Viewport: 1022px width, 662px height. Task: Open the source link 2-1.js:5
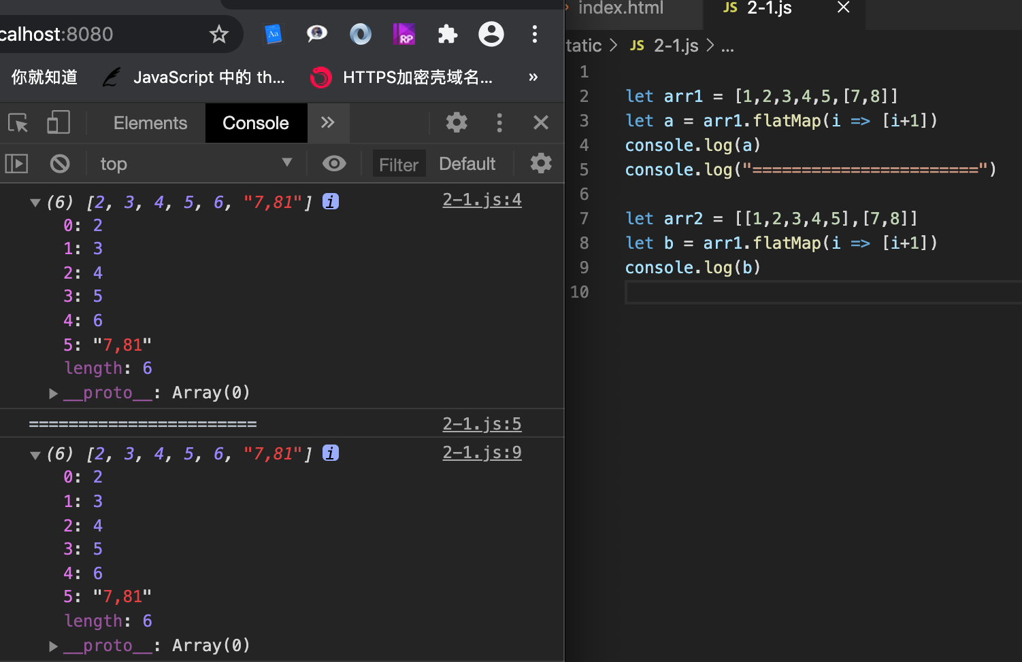point(482,424)
